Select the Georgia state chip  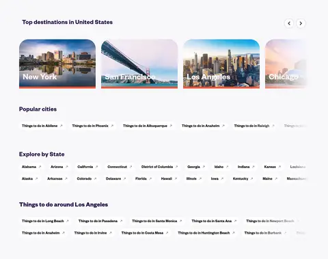196,167
